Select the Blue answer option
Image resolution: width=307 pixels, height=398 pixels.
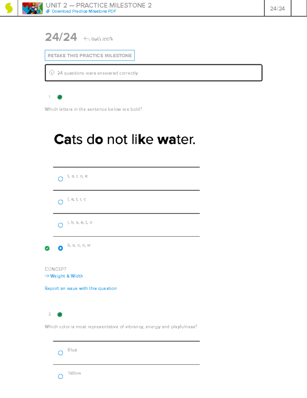click(x=60, y=353)
